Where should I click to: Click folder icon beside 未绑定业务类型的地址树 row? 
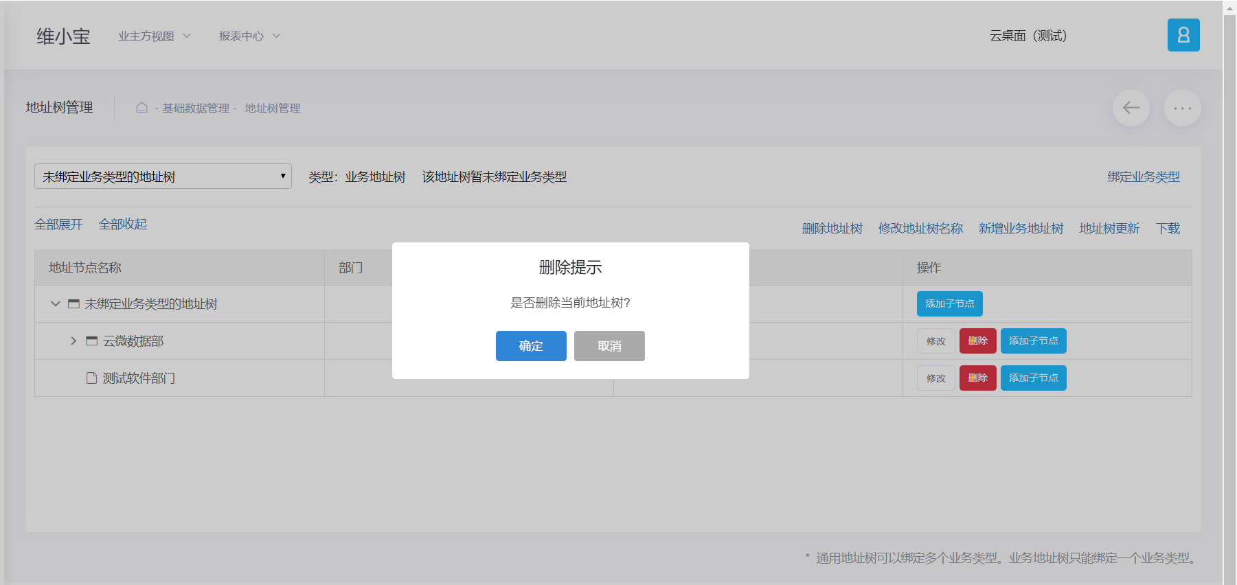click(x=73, y=303)
